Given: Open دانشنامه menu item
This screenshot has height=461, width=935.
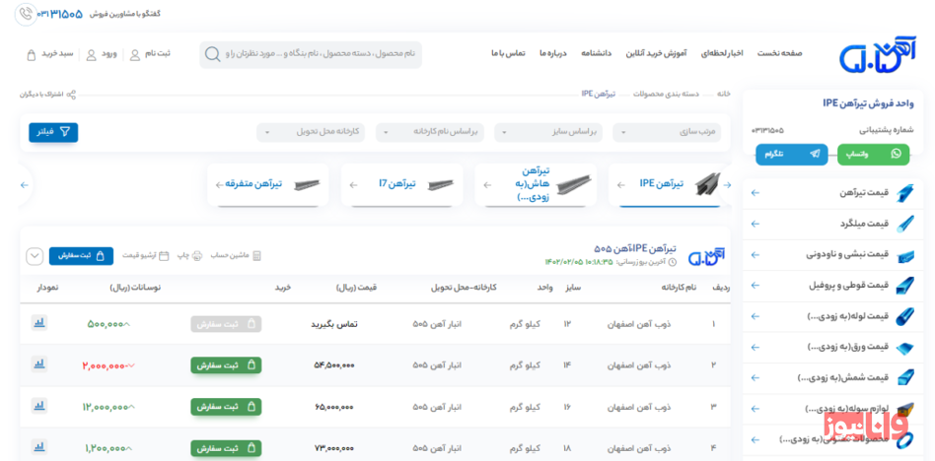Looking at the screenshot, I should point(597,53).
